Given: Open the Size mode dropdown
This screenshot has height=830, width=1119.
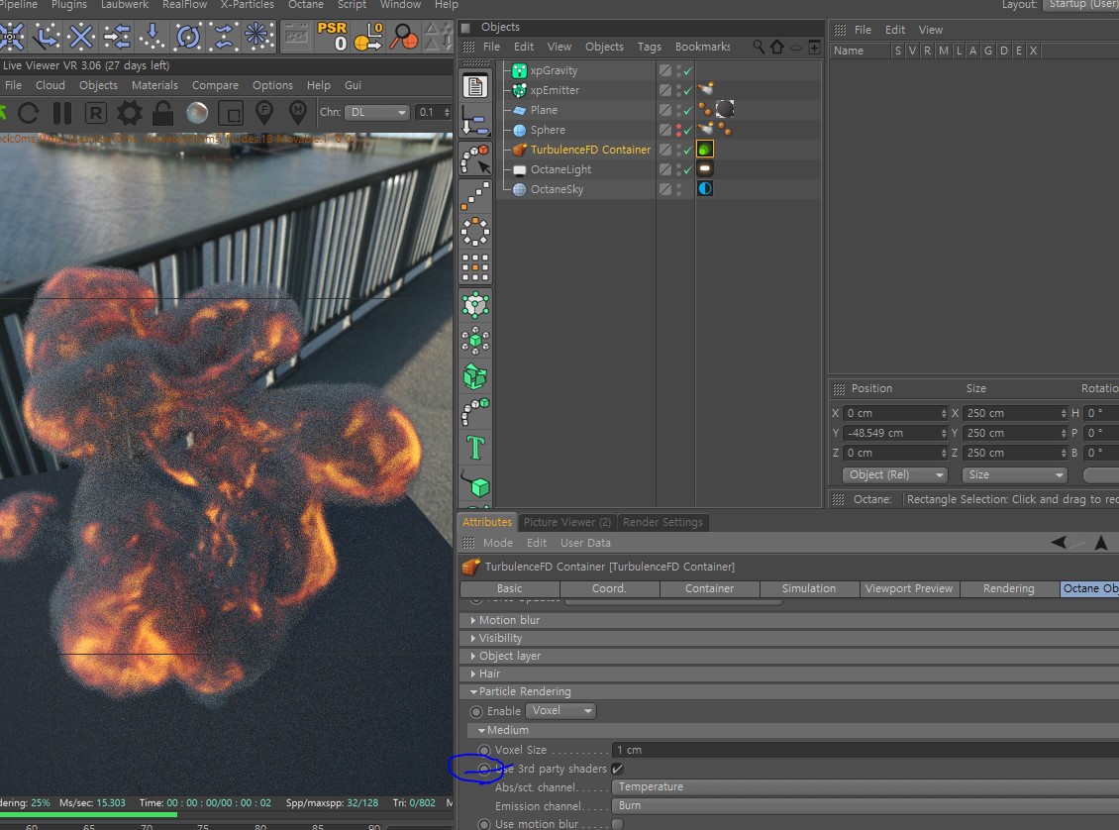Looking at the screenshot, I should pos(1014,474).
